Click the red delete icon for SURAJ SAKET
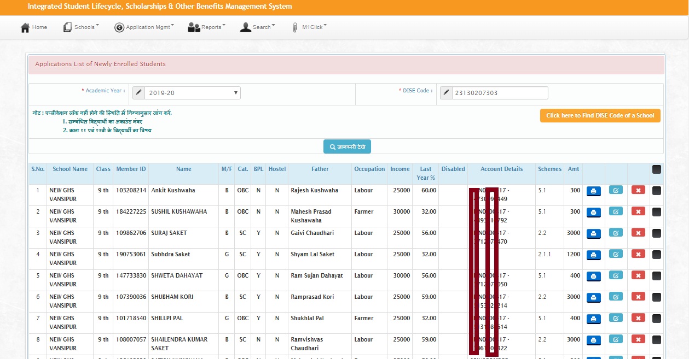689x359 pixels. 638,233
